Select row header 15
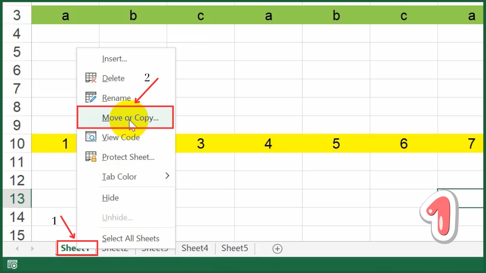Viewport: 486px width, 273px height. (x=17, y=234)
